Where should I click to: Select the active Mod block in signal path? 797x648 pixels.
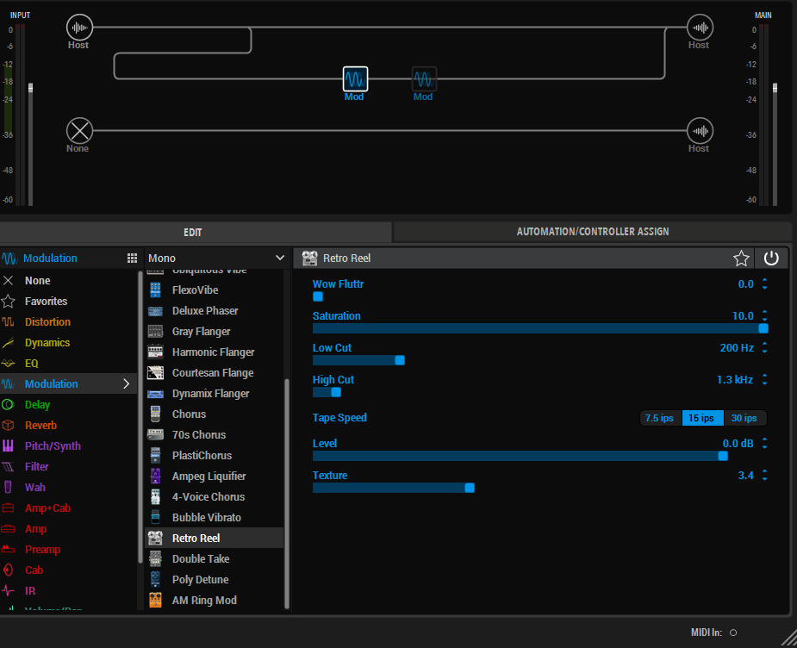[355, 79]
